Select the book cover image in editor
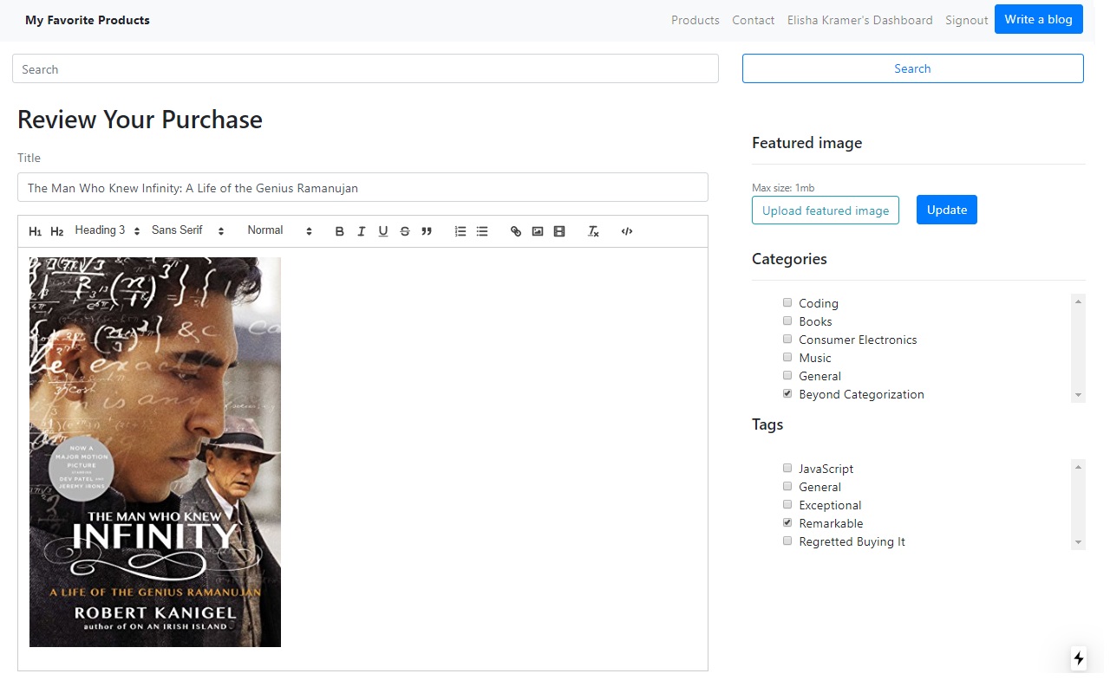The image size is (1110, 693). pyautogui.click(x=155, y=452)
